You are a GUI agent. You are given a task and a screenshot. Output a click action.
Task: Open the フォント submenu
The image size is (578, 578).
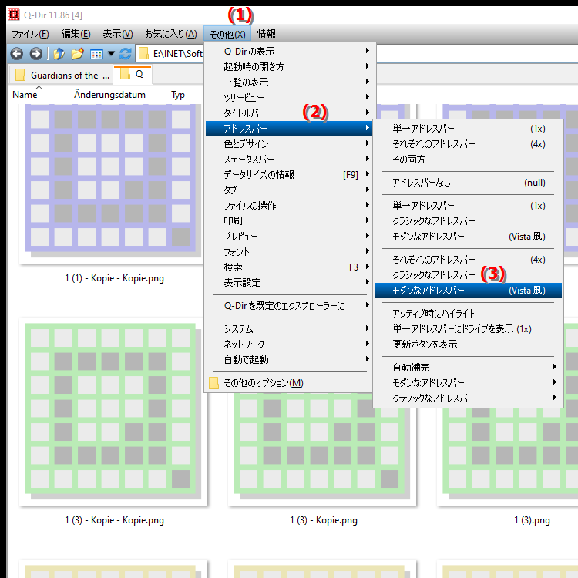[289, 252]
